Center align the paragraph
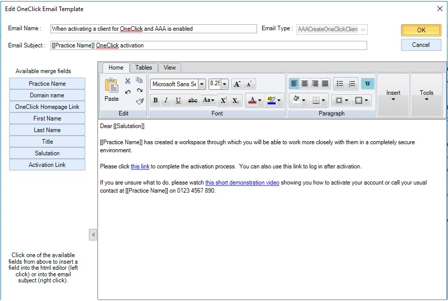The height and width of the screenshot is (301, 448). (305, 84)
